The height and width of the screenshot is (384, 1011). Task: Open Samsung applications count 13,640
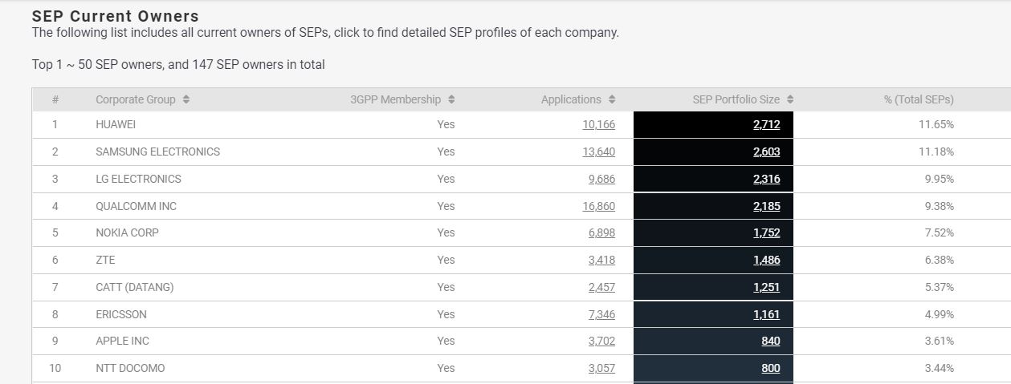[x=599, y=152]
